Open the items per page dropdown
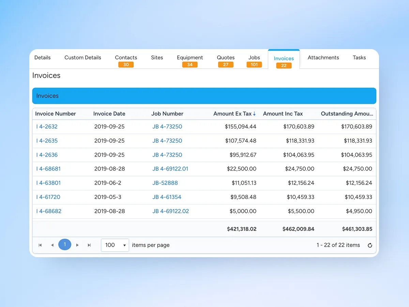The width and height of the screenshot is (409, 307). [115, 245]
